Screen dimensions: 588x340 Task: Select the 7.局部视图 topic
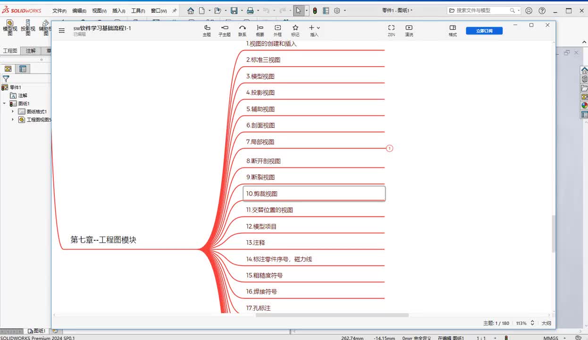pos(260,142)
